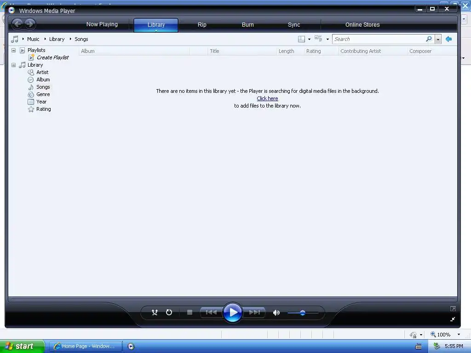Click Library in breadcrumb path
The width and height of the screenshot is (471, 353).
click(57, 39)
